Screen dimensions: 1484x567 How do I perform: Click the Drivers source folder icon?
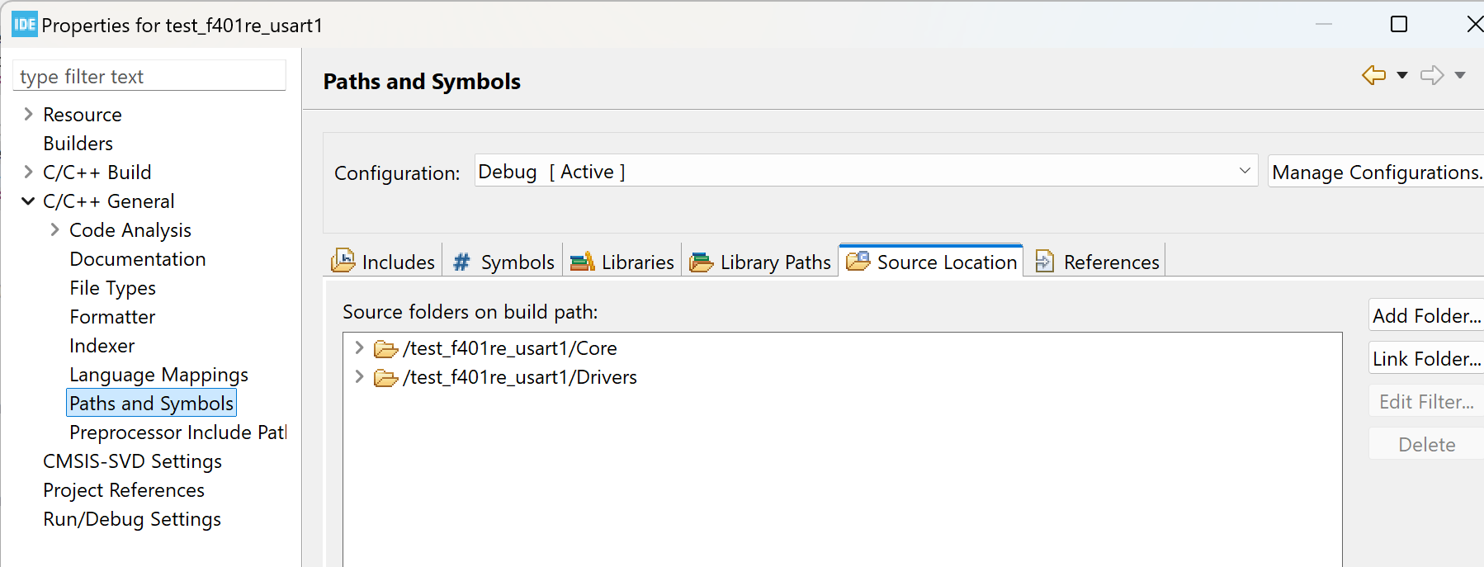385,378
